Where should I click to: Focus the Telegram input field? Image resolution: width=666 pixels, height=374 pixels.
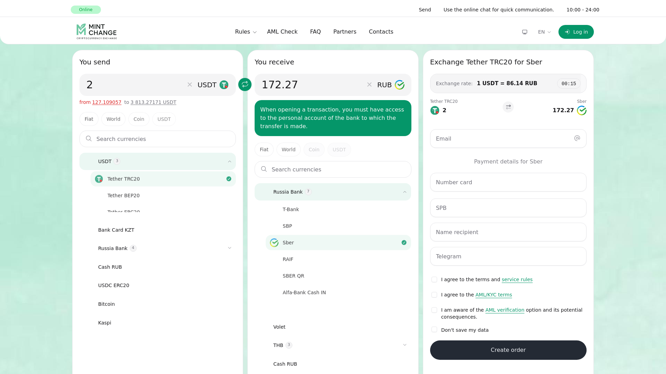(508, 256)
